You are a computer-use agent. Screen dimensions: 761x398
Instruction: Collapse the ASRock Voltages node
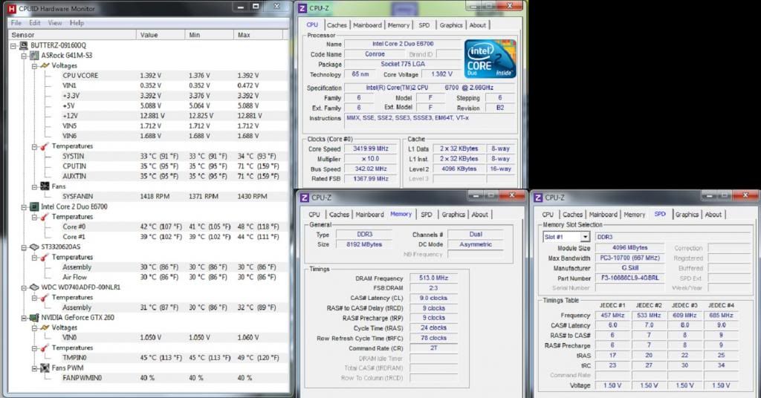[34, 66]
